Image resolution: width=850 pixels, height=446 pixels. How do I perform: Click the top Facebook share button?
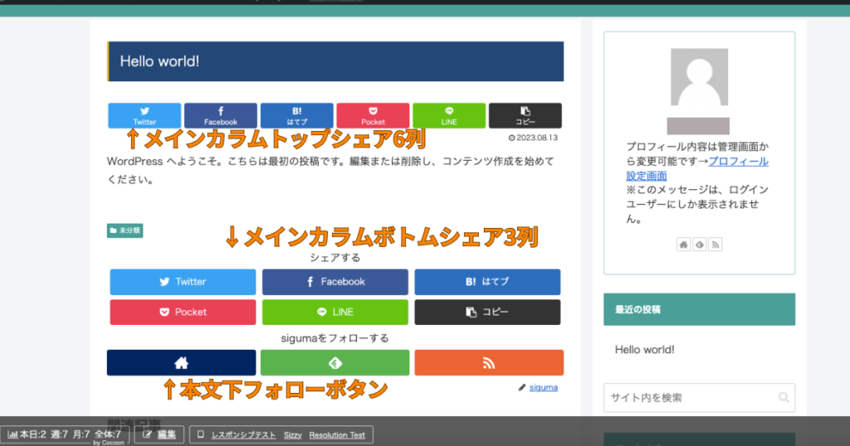[x=221, y=115]
